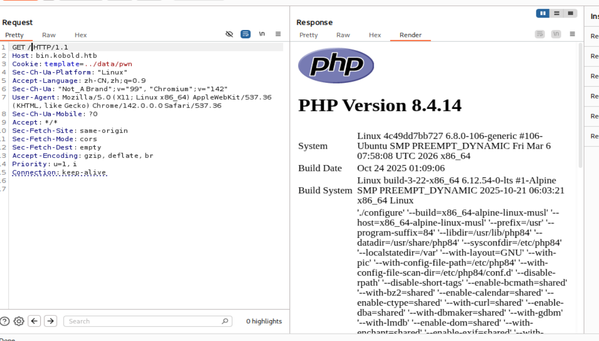The image size is (599, 341).
Task: Switch to the Response Pretty tab
Action: coord(309,35)
